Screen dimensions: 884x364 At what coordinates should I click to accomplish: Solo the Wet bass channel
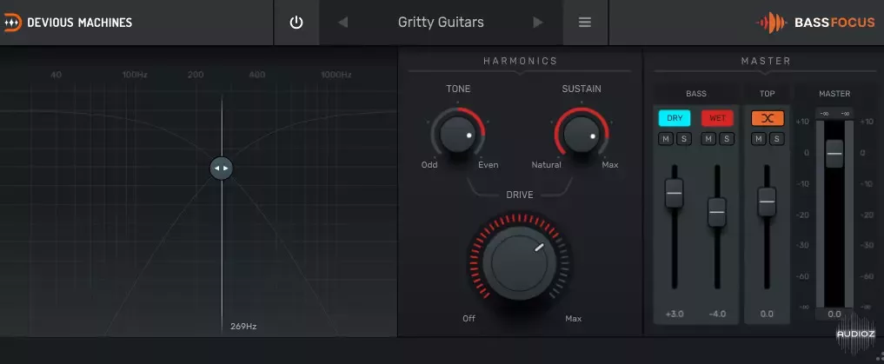click(727, 139)
